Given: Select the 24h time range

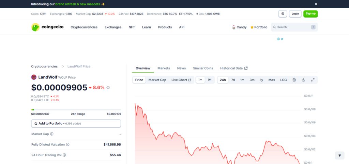Looking at the screenshot, I should [x=223, y=80].
